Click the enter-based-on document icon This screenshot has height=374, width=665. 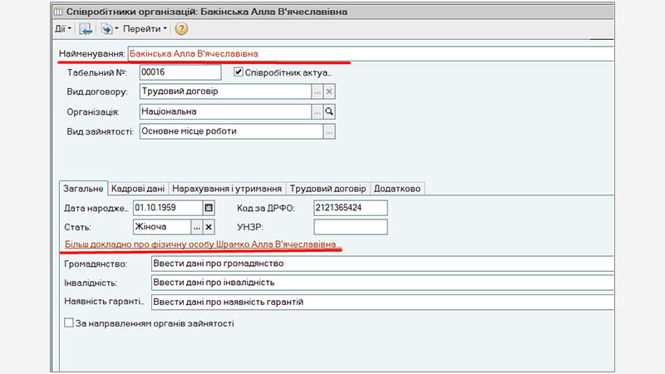[108, 29]
